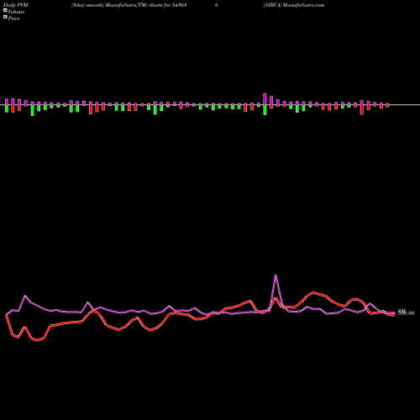Image resolution: width=420 pixels, height=420 pixels.
Task: Click the '(SIRCA) MunafaSutra.com' text
Action: (x=294, y=5)
